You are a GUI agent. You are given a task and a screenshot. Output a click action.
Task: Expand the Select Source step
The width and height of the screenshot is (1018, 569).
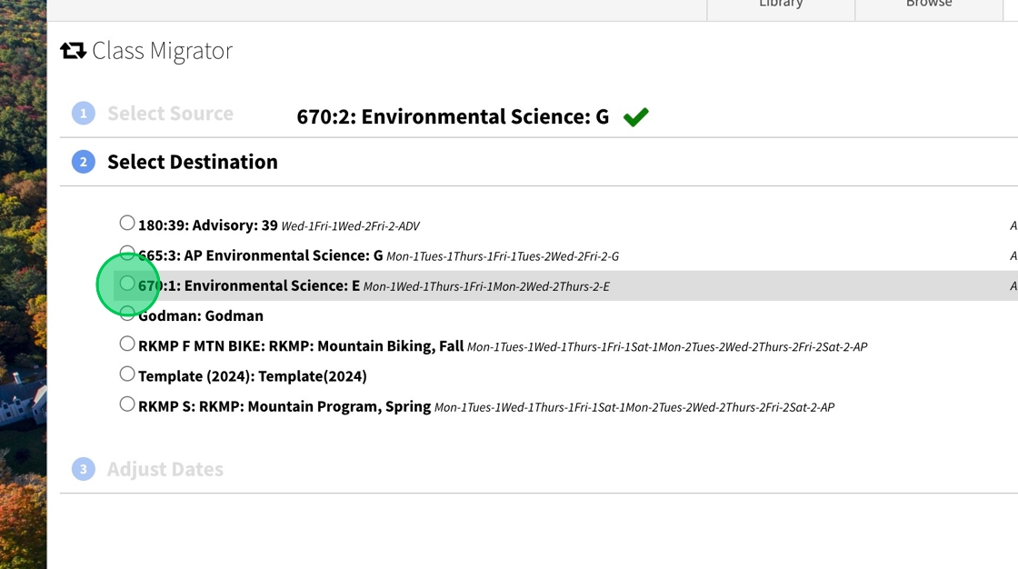(170, 113)
